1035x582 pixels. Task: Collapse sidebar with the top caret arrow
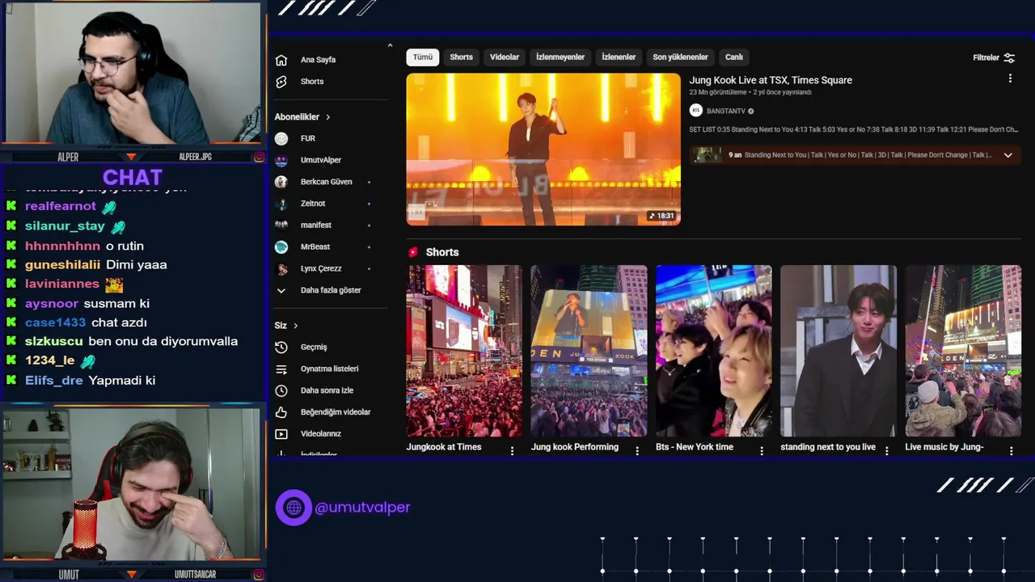pyautogui.click(x=390, y=45)
